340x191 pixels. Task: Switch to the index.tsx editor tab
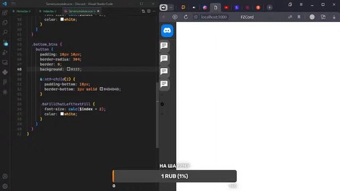point(48,11)
